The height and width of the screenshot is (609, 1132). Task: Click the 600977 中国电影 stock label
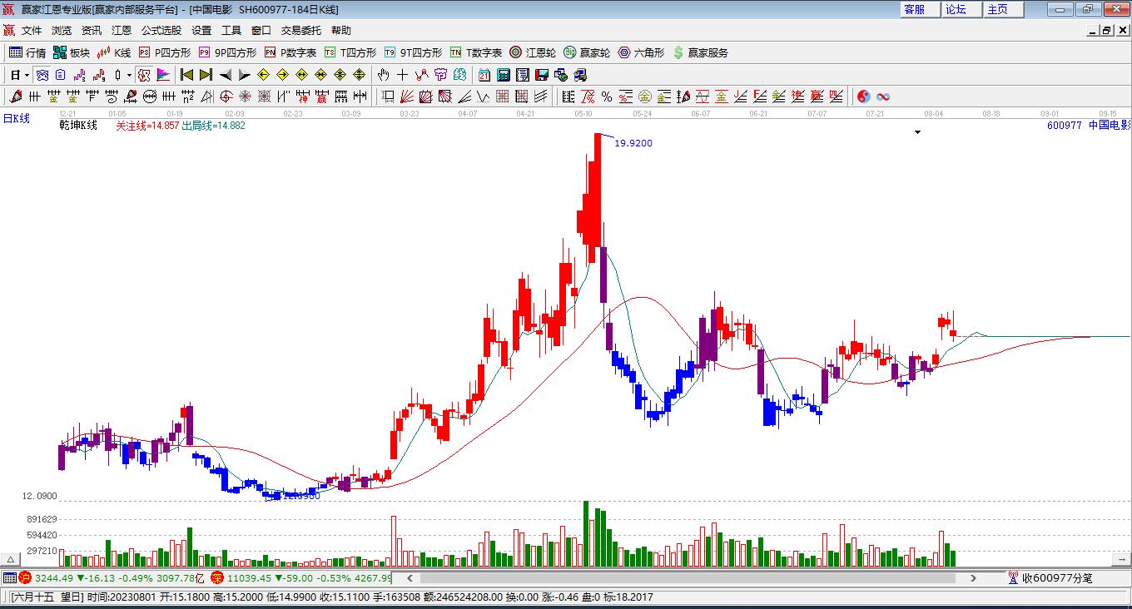point(1089,125)
